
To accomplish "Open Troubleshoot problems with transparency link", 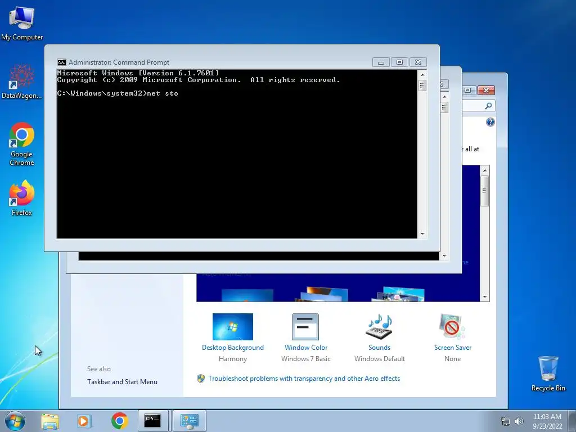I will pos(304,379).
